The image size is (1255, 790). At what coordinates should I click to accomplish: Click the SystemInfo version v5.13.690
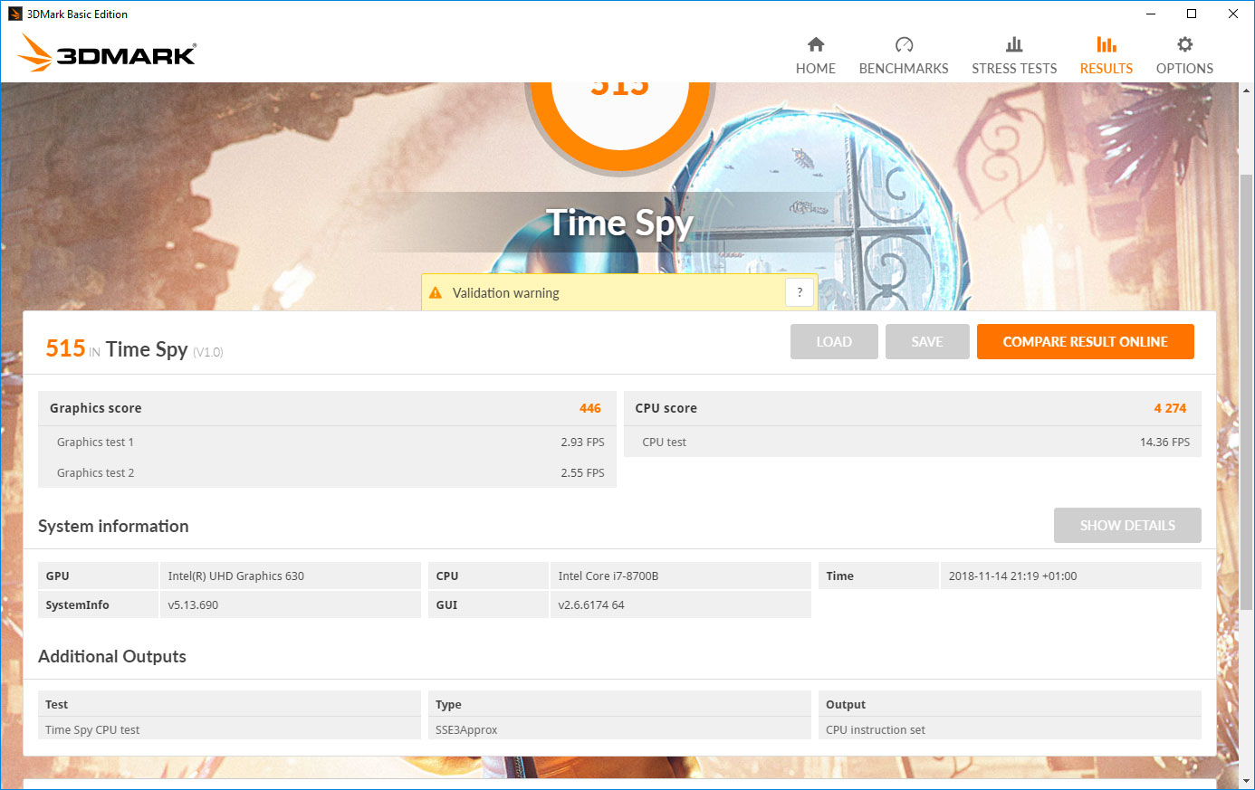coord(193,605)
